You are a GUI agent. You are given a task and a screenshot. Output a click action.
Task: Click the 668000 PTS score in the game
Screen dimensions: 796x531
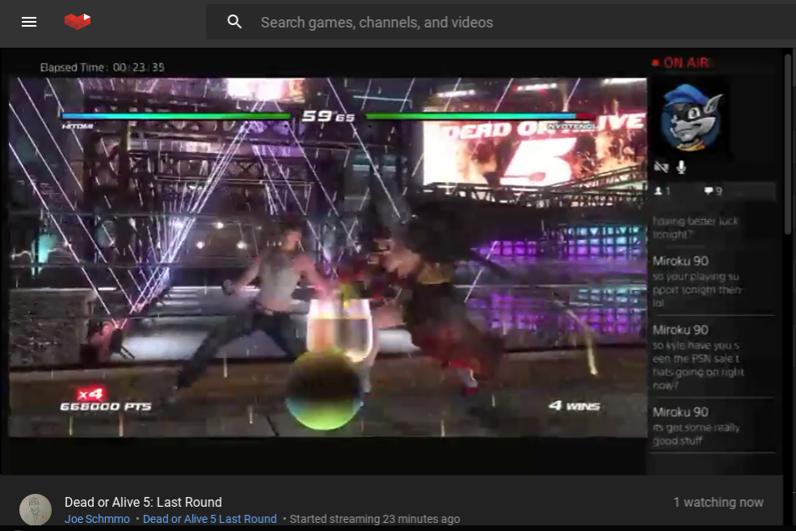106,407
